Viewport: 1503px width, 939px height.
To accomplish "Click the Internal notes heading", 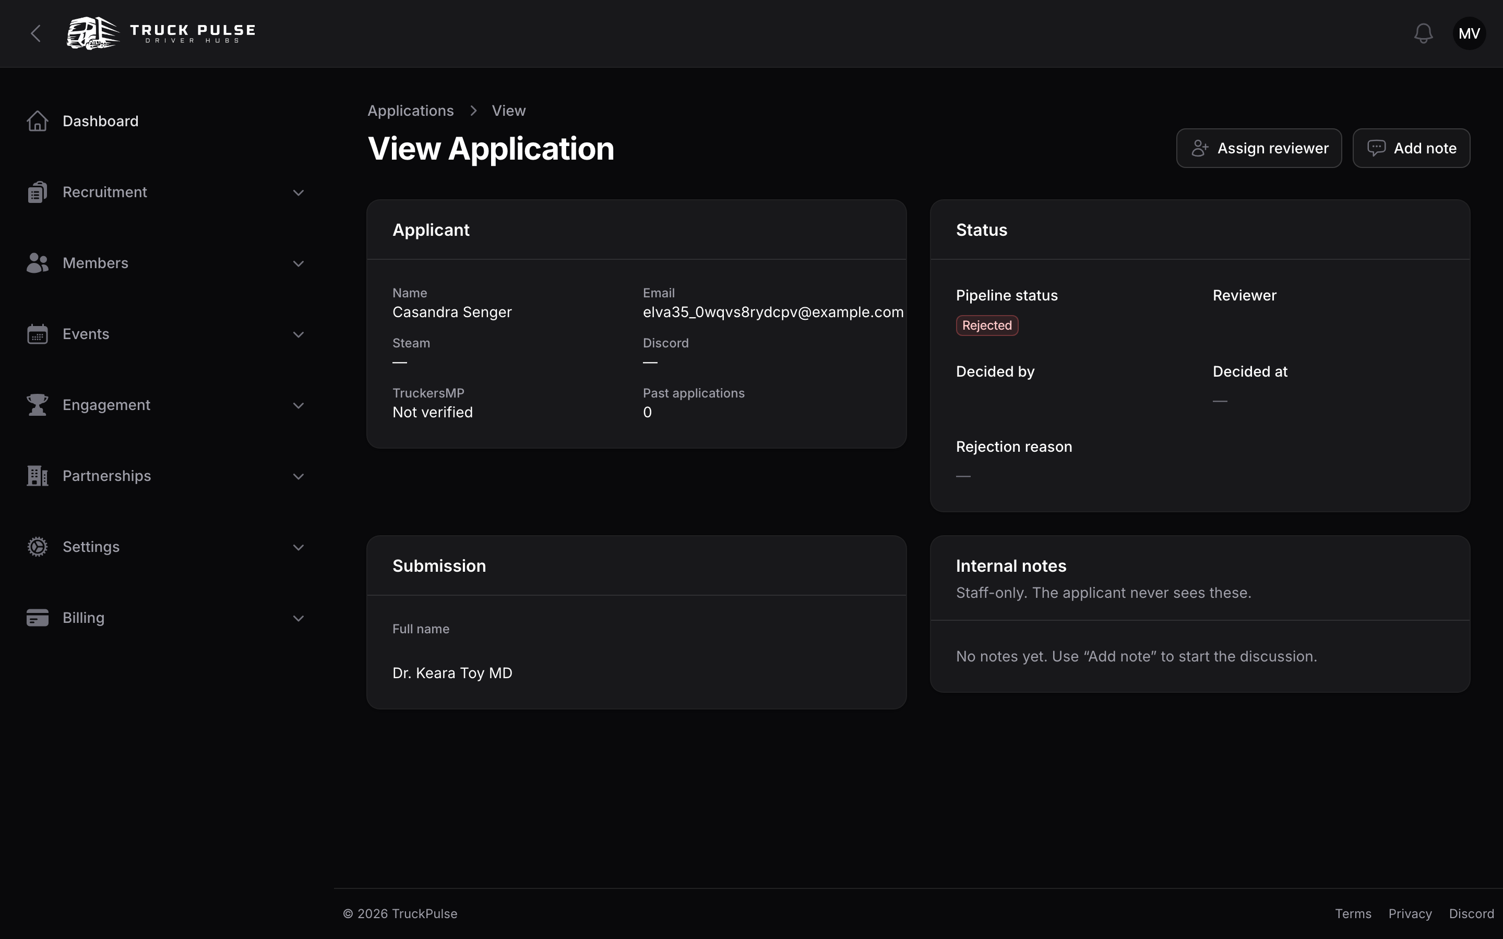I will [x=1011, y=566].
